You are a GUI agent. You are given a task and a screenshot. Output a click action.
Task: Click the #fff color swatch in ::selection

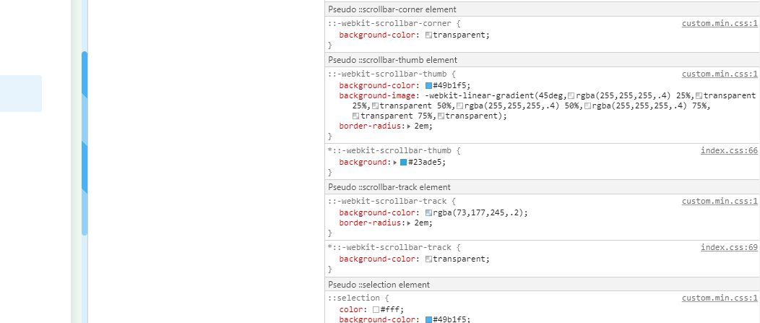click(x=376, y=309)
